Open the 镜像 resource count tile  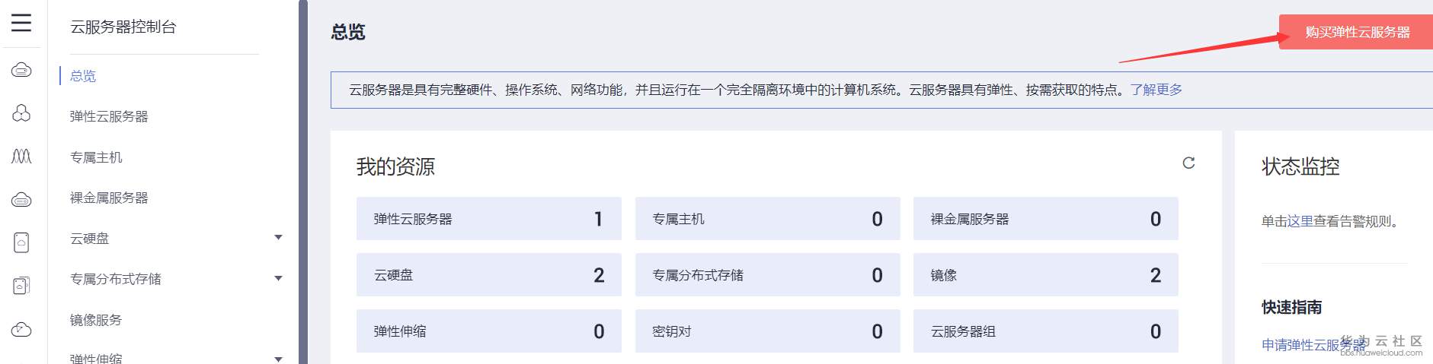(1045, 275)
